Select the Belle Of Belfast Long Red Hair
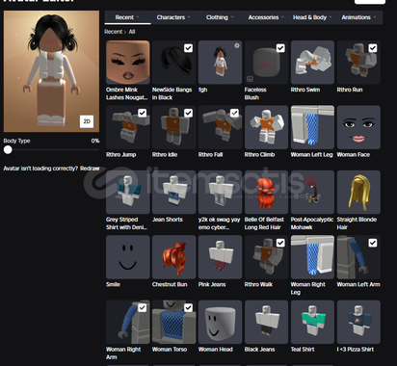This screenshot has width=397, height=366. (266, 192)
